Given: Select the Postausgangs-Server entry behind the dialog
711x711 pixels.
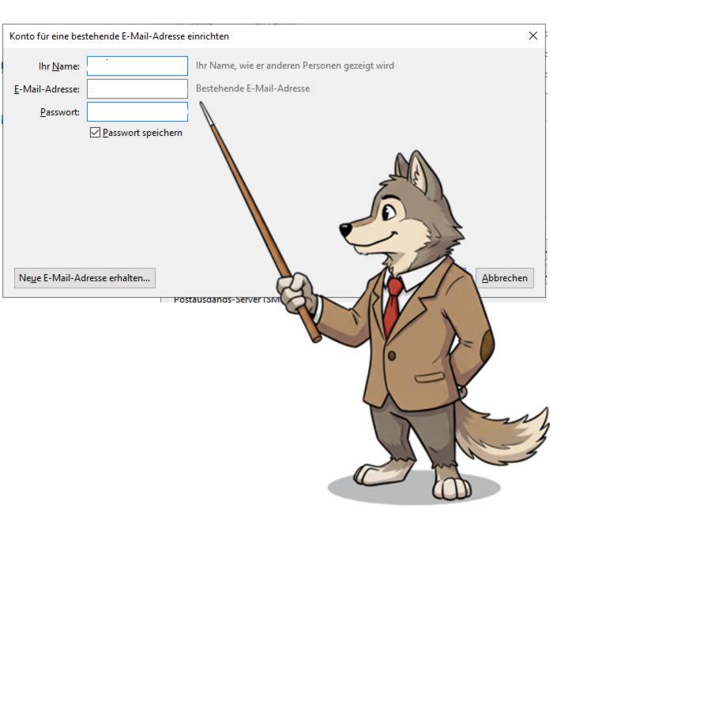Looking at the screenshot, I should (x=221, y=301).
